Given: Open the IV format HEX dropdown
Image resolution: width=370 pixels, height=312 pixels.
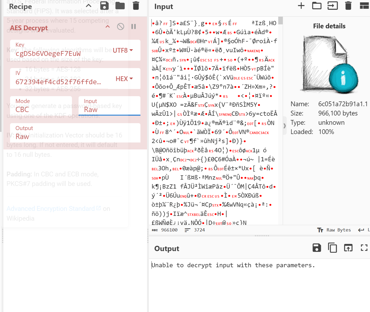Looking at the screenshot, I should point(124,79).
